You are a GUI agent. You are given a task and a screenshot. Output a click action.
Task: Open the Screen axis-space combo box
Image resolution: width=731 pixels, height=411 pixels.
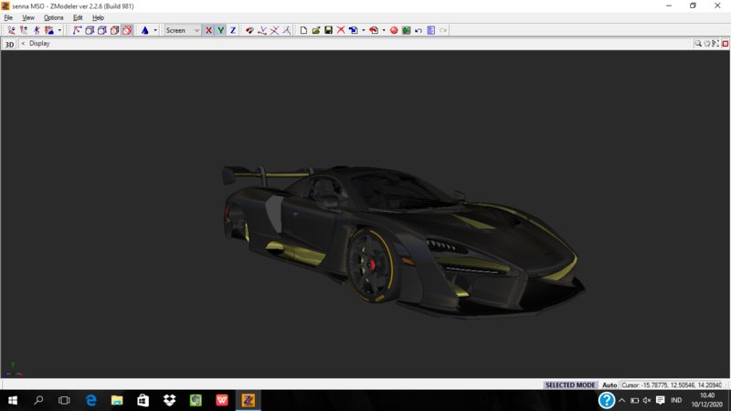point(182,30)
